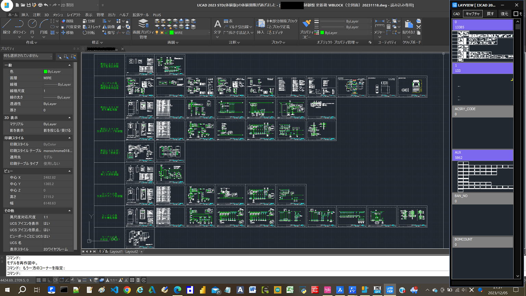Click the 復元 button in LAYVIEW

tap(504, 14)
